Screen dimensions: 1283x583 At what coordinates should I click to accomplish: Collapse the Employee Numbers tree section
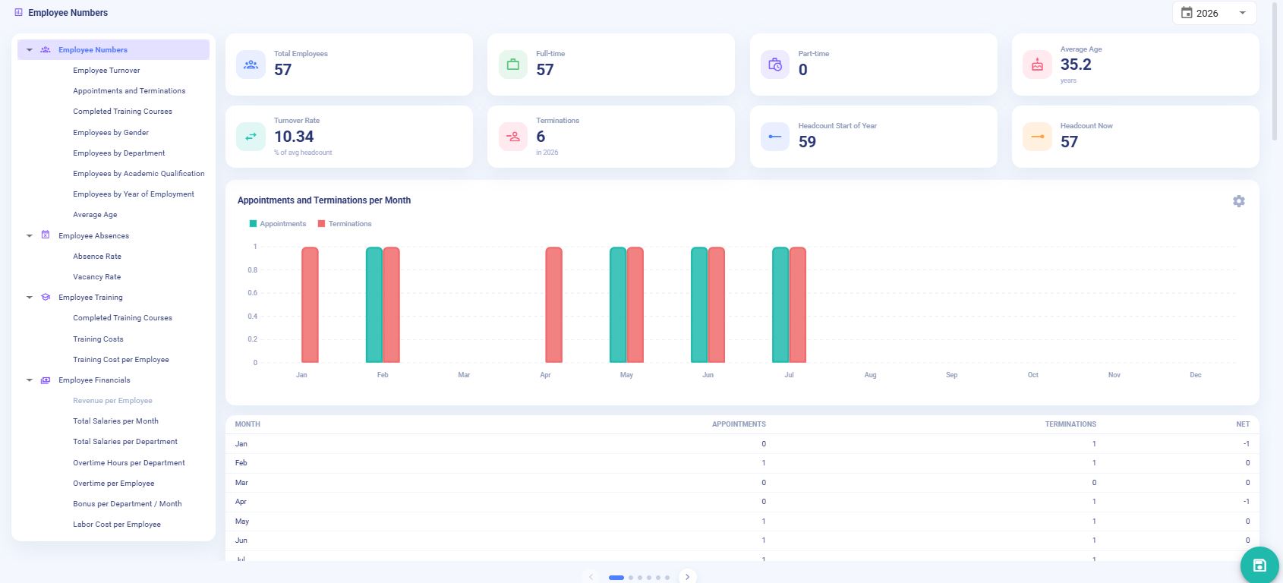coord(30,50)
